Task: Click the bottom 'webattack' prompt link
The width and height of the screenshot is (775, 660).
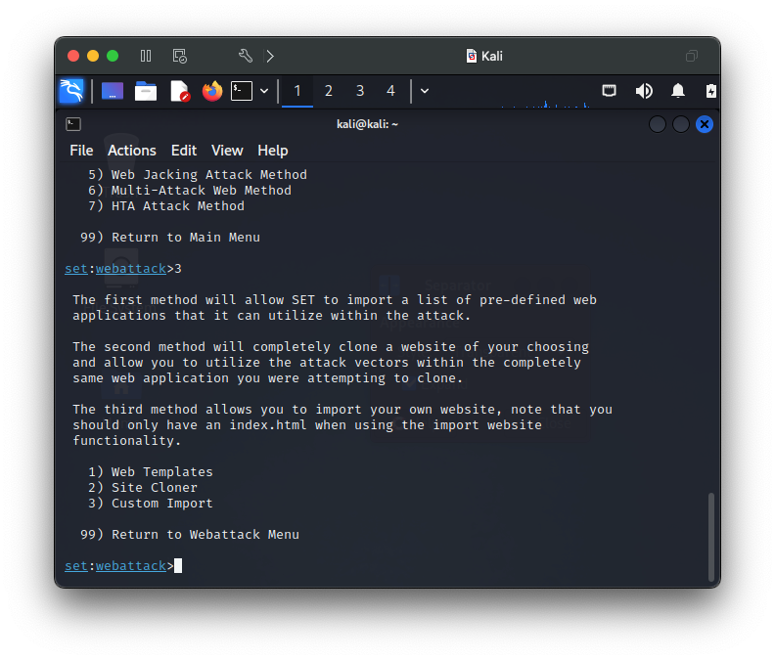Action: coord(131,565)
